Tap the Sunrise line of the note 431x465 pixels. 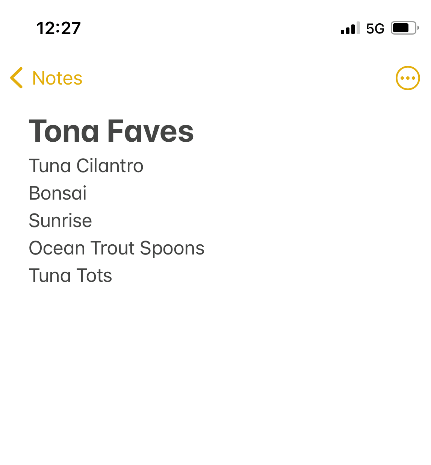(60, 221)
